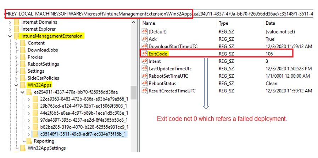Collapse the ea294911-4337-470a key
This screenshot has height=158, width=318.
pos(22,92)
